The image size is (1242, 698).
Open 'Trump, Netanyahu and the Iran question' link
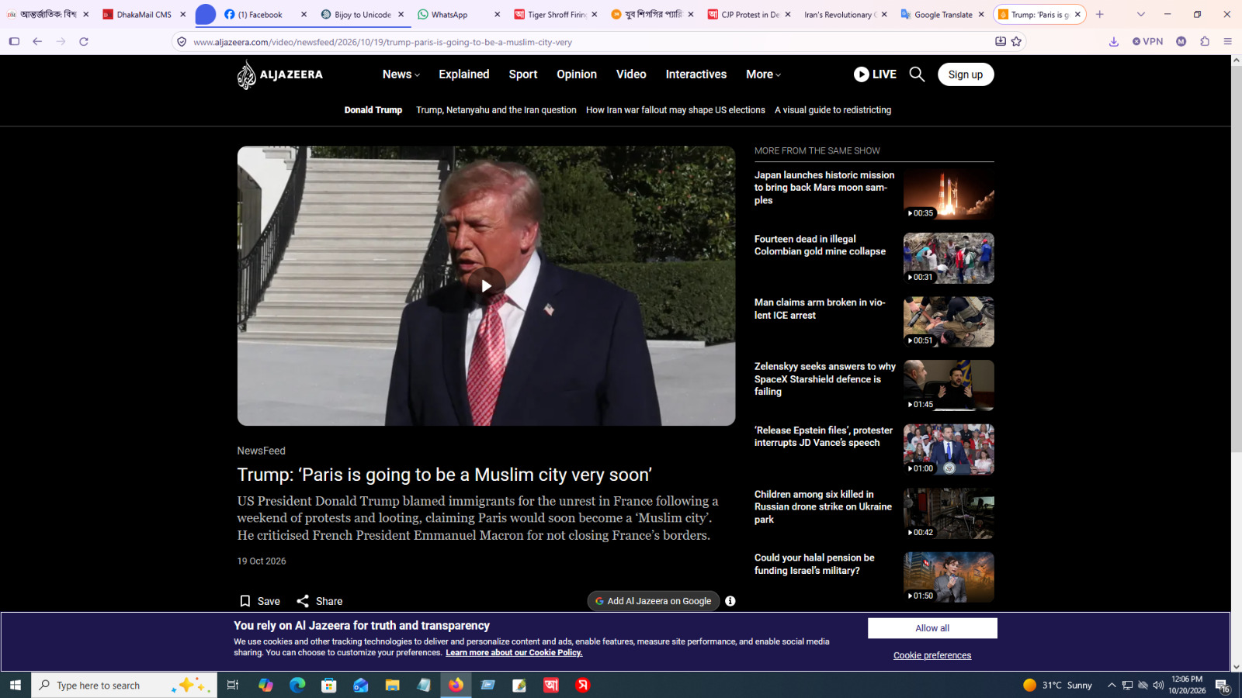[x=496, y=110]
